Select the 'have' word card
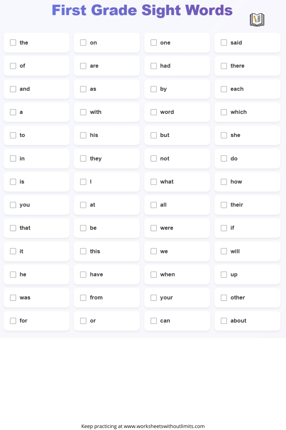The width and height of the screenshot is (286, 430). [107, 274]
